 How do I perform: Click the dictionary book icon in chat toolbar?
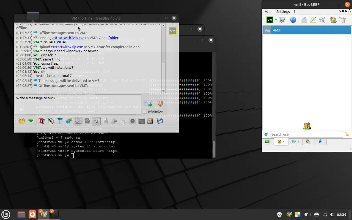click(87, 121)
